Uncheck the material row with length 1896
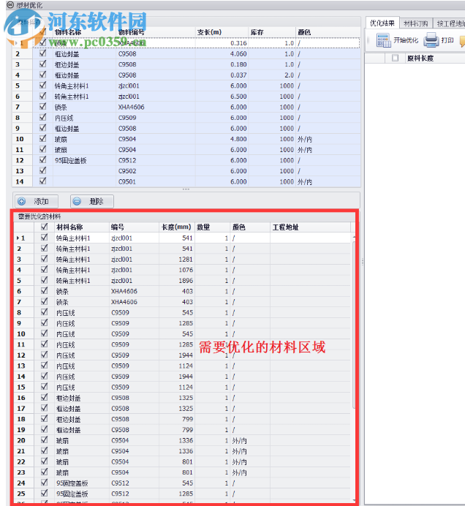This screenshot has height=506, width=465. point(44,280)
